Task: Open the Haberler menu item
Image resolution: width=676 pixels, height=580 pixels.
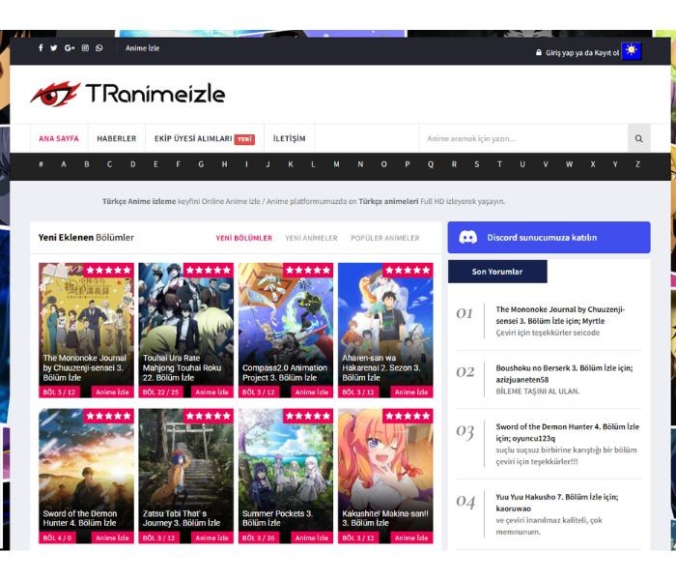Action: [117, 139]
